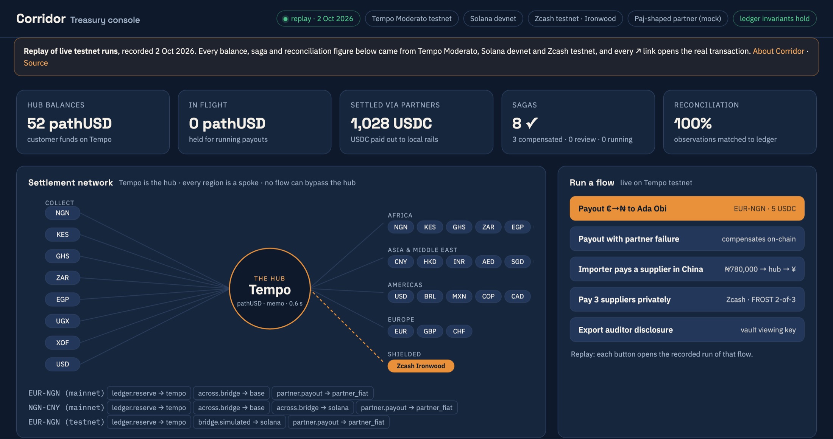Click partner.payout → partner_fiat in NGN-CNY row
833x439 pixels.
click(x=407, y=408)
